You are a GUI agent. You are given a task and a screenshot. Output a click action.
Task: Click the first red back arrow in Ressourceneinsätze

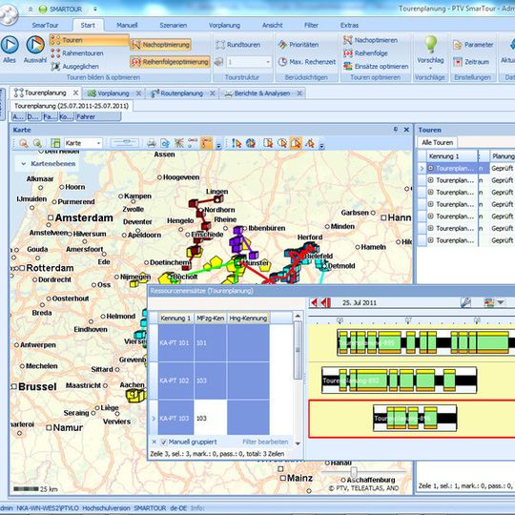(x=314, y=302)
